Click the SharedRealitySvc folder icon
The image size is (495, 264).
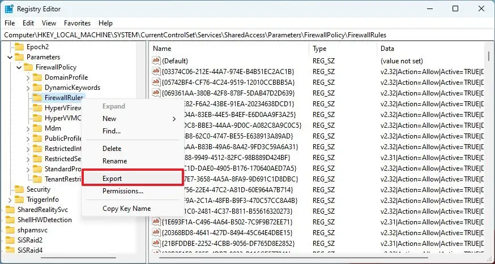[x=10, y=210]
